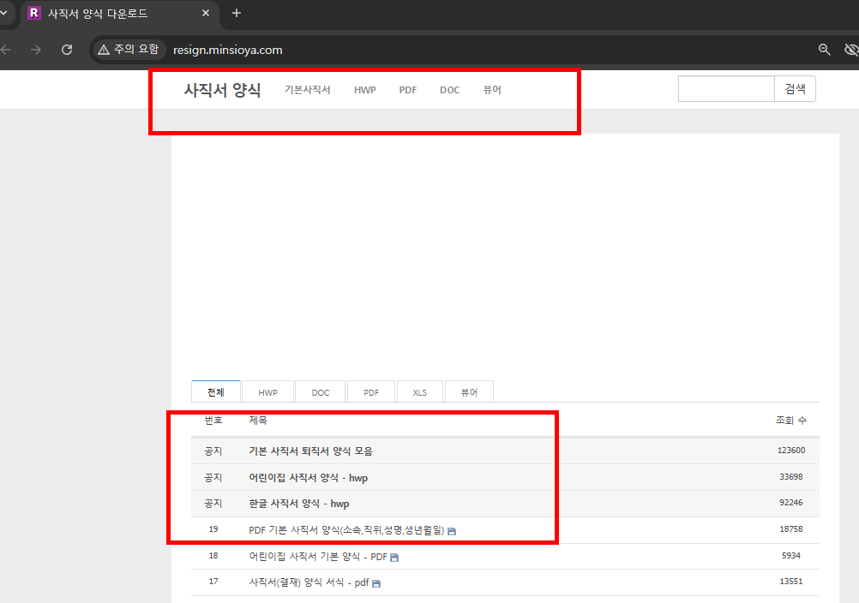Click inside the search input field
This screenshot has width=859, height=603.
pos(725,87)
